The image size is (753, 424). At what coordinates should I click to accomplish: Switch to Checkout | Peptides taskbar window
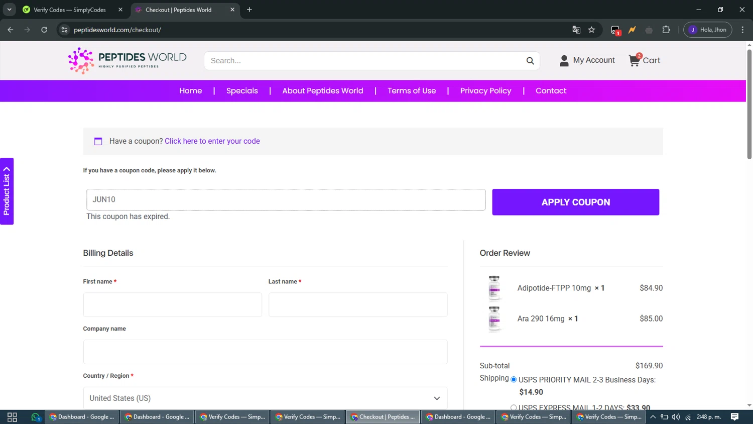click(383, 417)
